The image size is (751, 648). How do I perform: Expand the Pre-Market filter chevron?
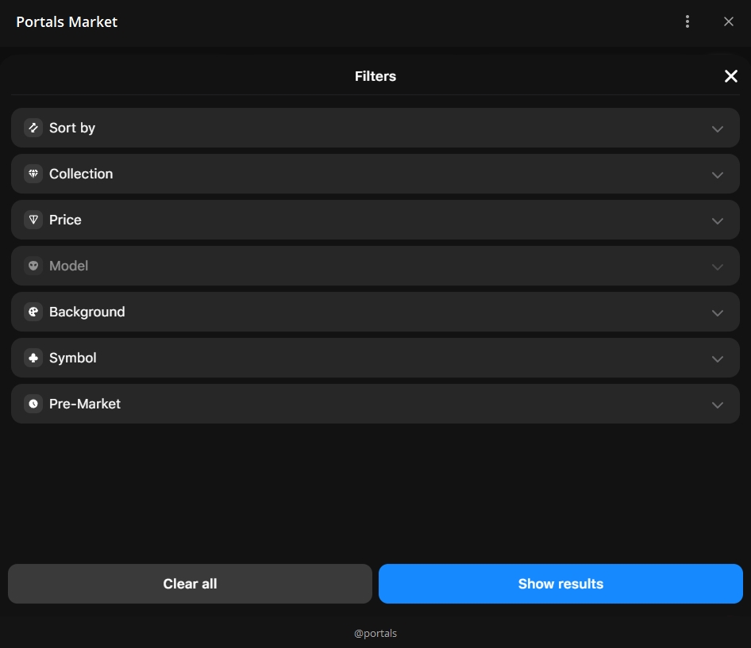717,405
